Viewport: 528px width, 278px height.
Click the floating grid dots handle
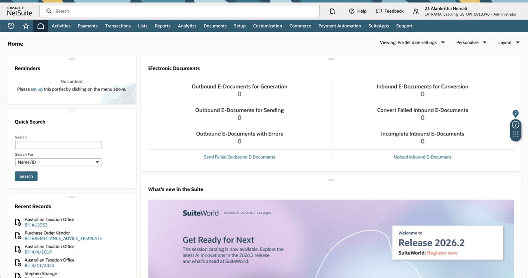click(516, 134)
